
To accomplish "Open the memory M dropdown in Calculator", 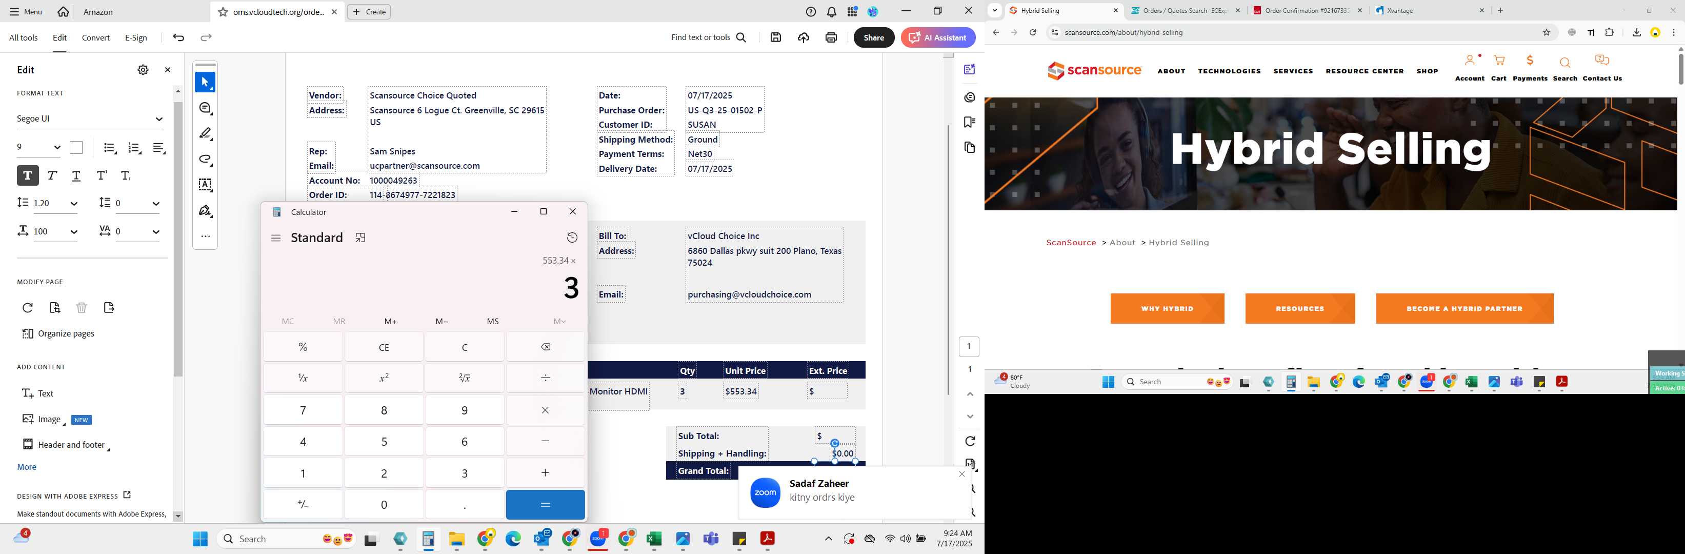I will (x=560, y=321).
